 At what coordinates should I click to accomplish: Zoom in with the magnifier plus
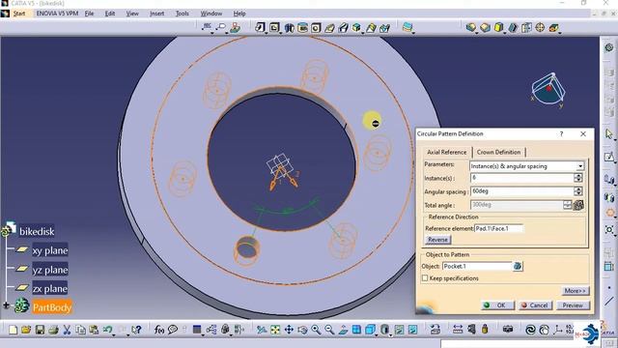[316, 330]
